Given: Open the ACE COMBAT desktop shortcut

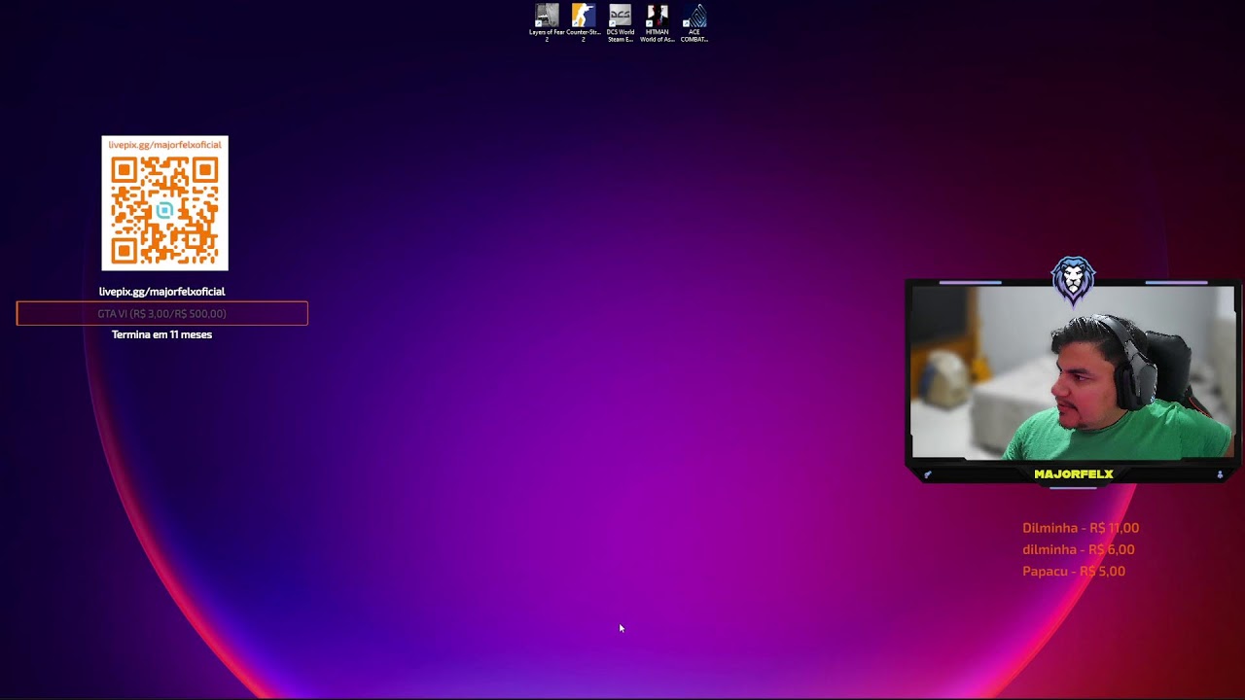Looking at the screenshot, I should point(694,23).
